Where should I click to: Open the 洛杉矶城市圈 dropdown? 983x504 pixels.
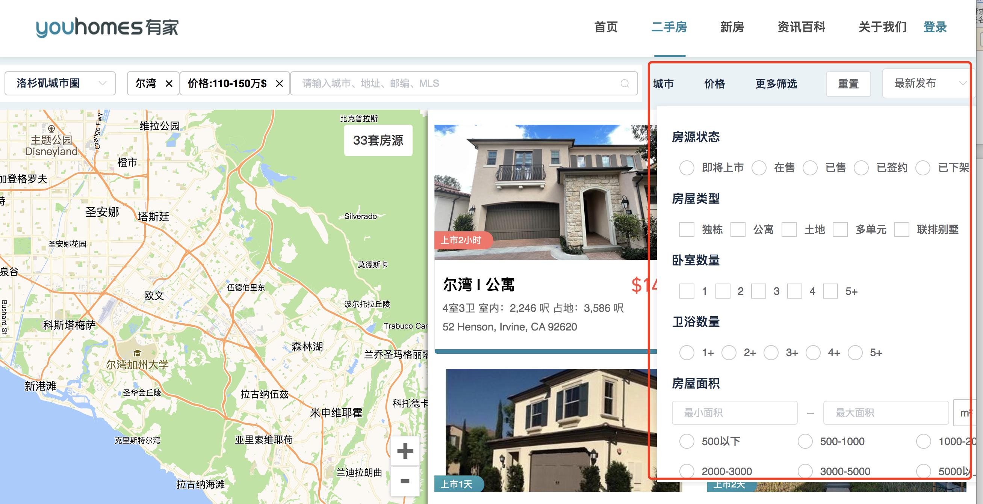click(59, 83)
